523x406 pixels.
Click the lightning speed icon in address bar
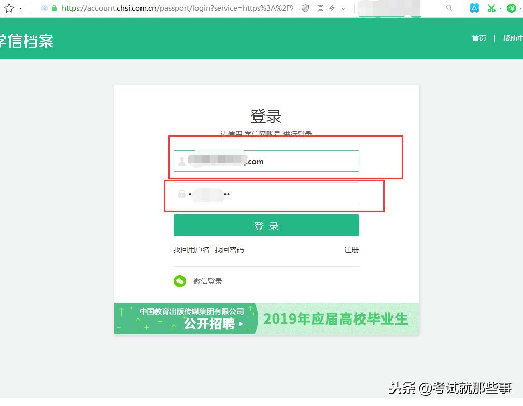pyautogui.click(x=332, y=8)
